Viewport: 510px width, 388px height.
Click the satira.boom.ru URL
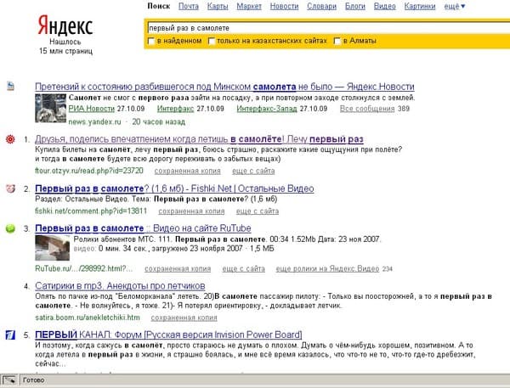tap(88, 318)
